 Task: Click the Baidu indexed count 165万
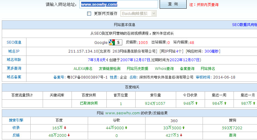point(57,128)
